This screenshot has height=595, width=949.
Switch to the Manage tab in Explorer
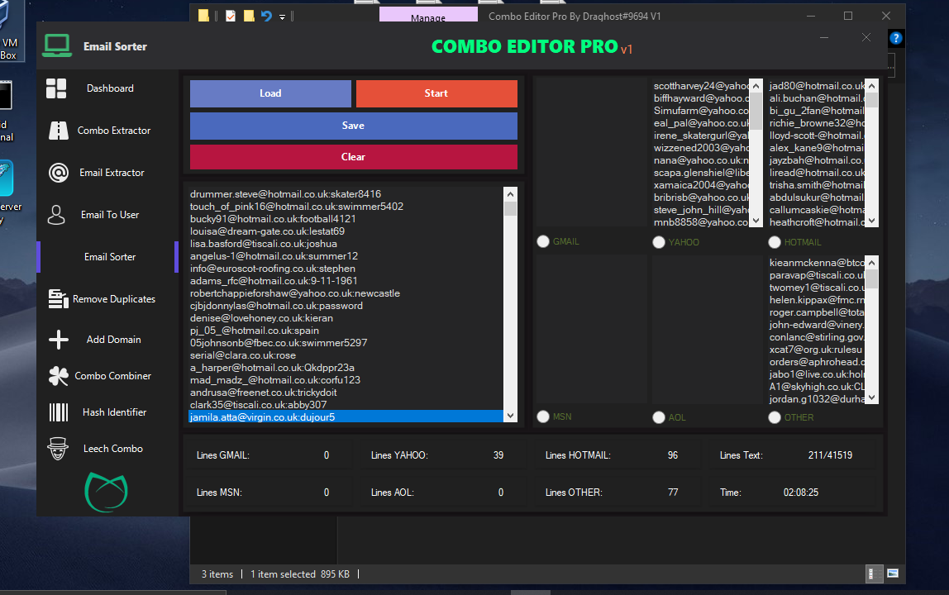click(428, 17)
